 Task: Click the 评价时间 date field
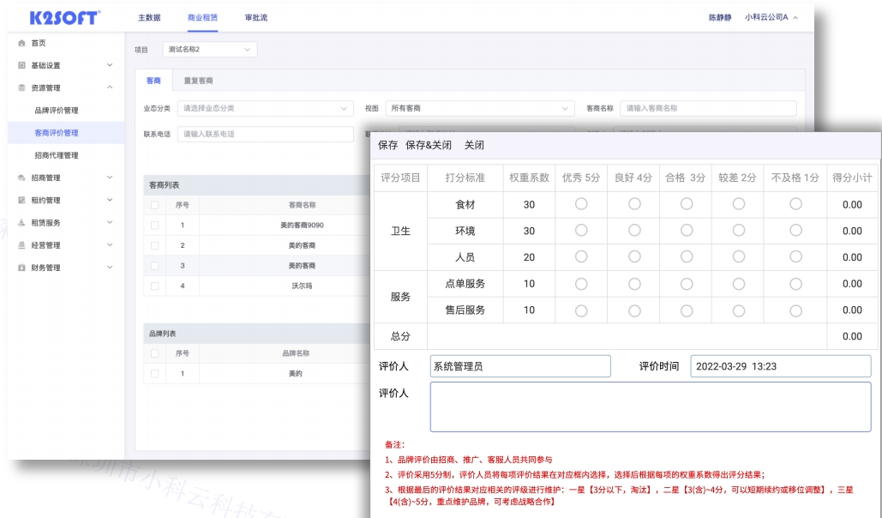point(781,366)
